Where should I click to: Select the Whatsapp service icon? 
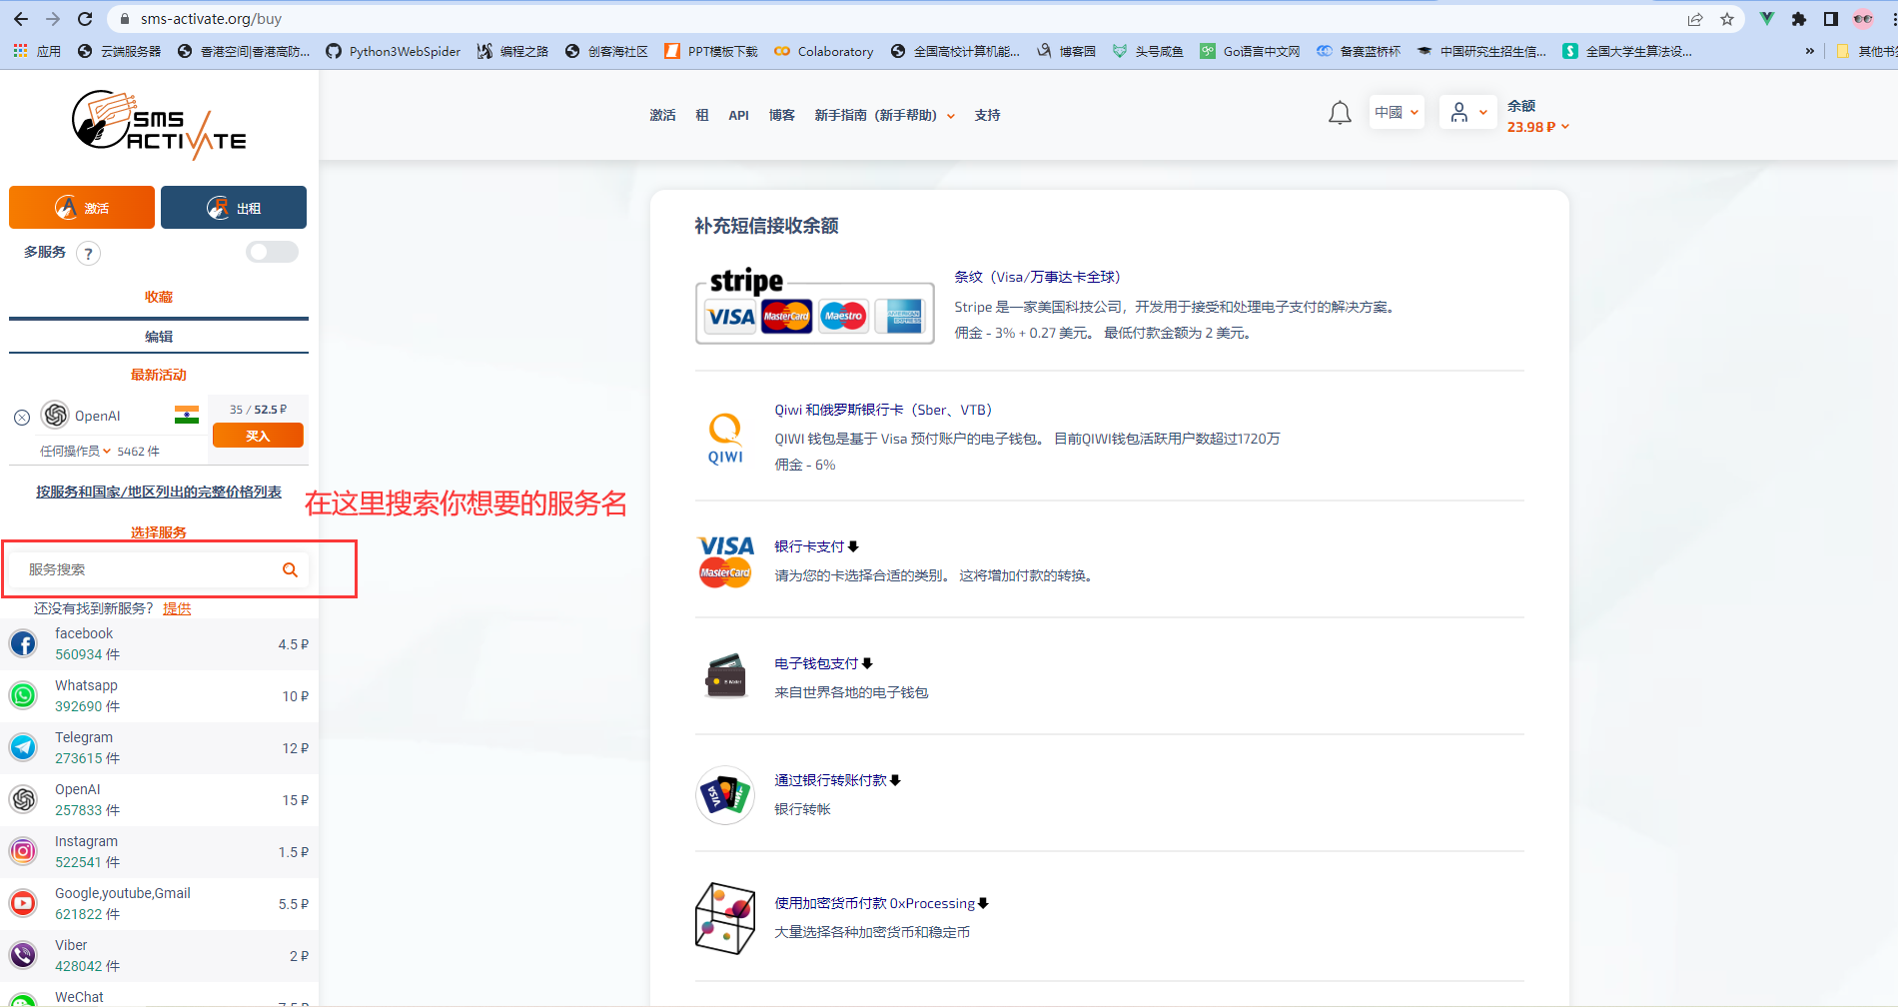[x=23, y=695]
